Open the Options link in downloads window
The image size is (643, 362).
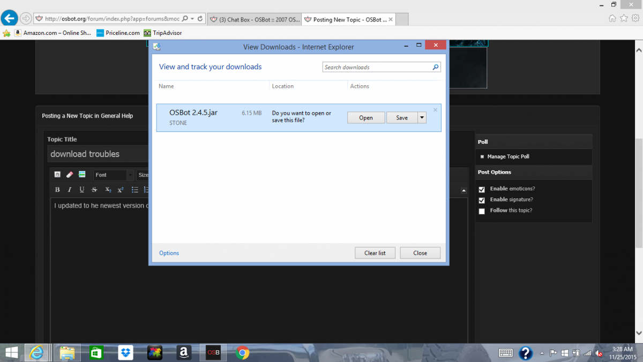point(169,253)
